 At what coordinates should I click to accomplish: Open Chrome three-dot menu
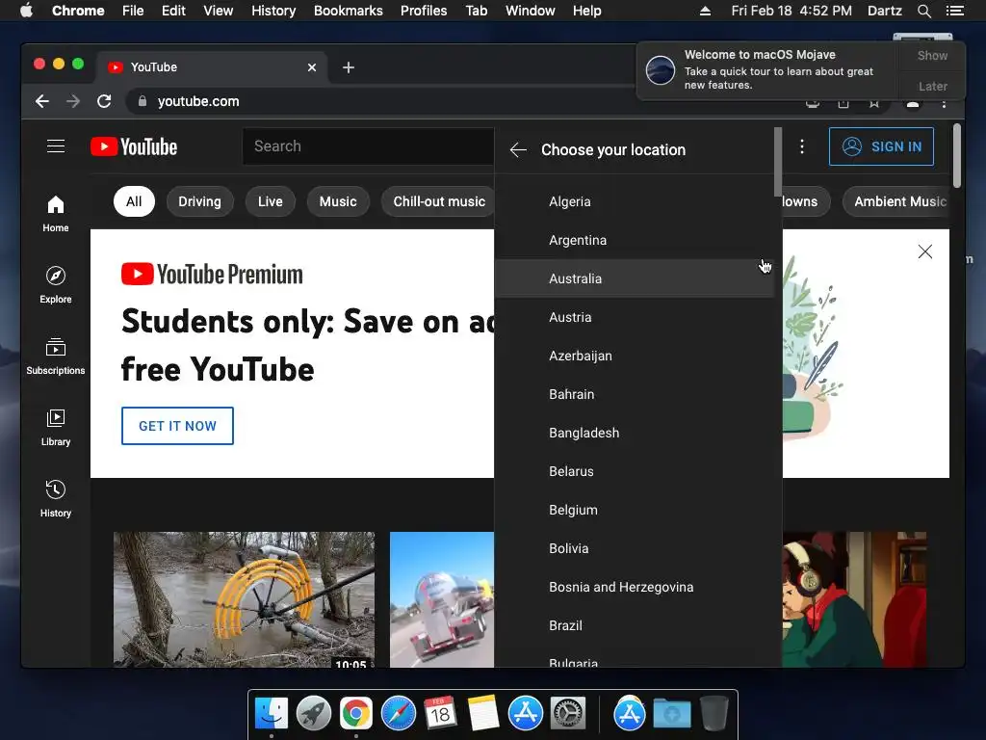point(944,104)
